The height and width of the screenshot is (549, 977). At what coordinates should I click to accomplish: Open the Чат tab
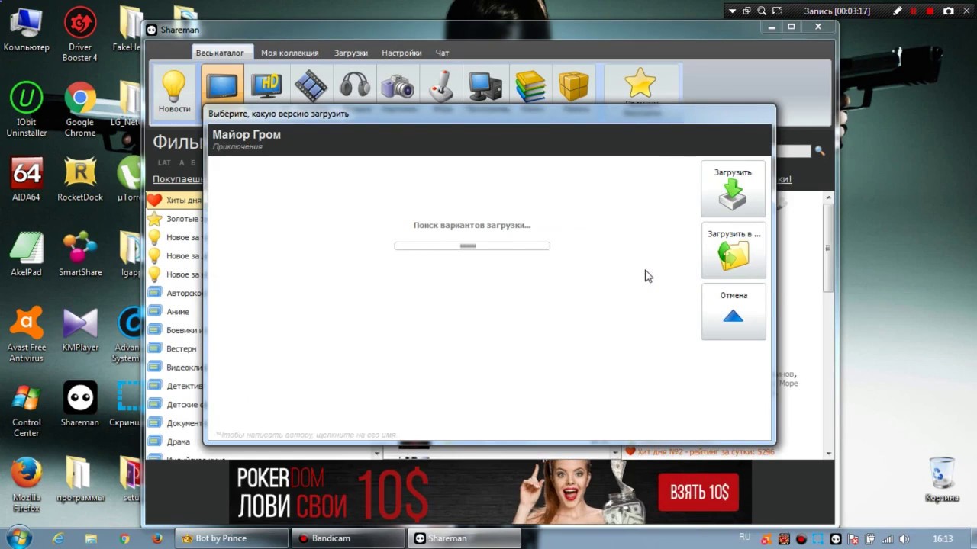click(442, 53)
